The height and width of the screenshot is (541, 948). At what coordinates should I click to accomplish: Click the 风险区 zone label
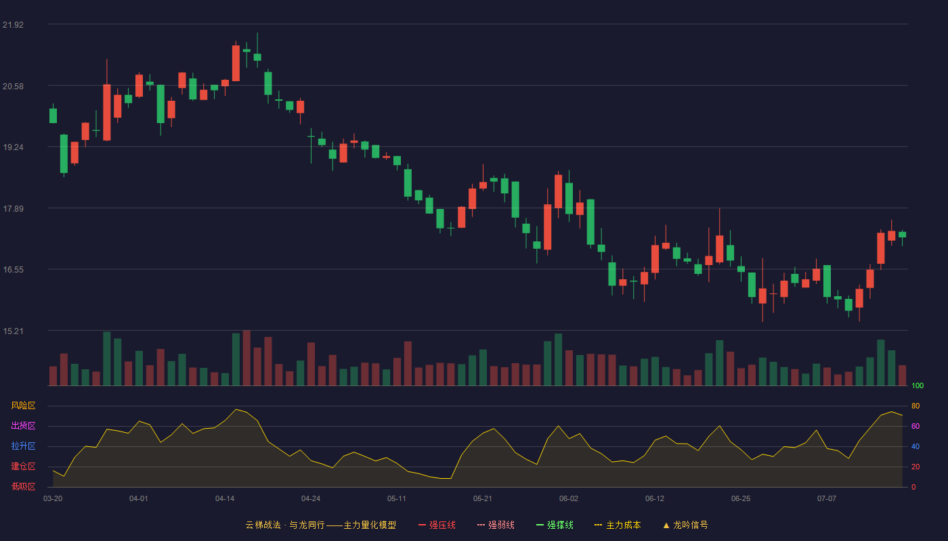23,406
